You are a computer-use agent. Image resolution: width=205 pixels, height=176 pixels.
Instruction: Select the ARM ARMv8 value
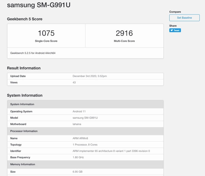click(x=80, y=138)
